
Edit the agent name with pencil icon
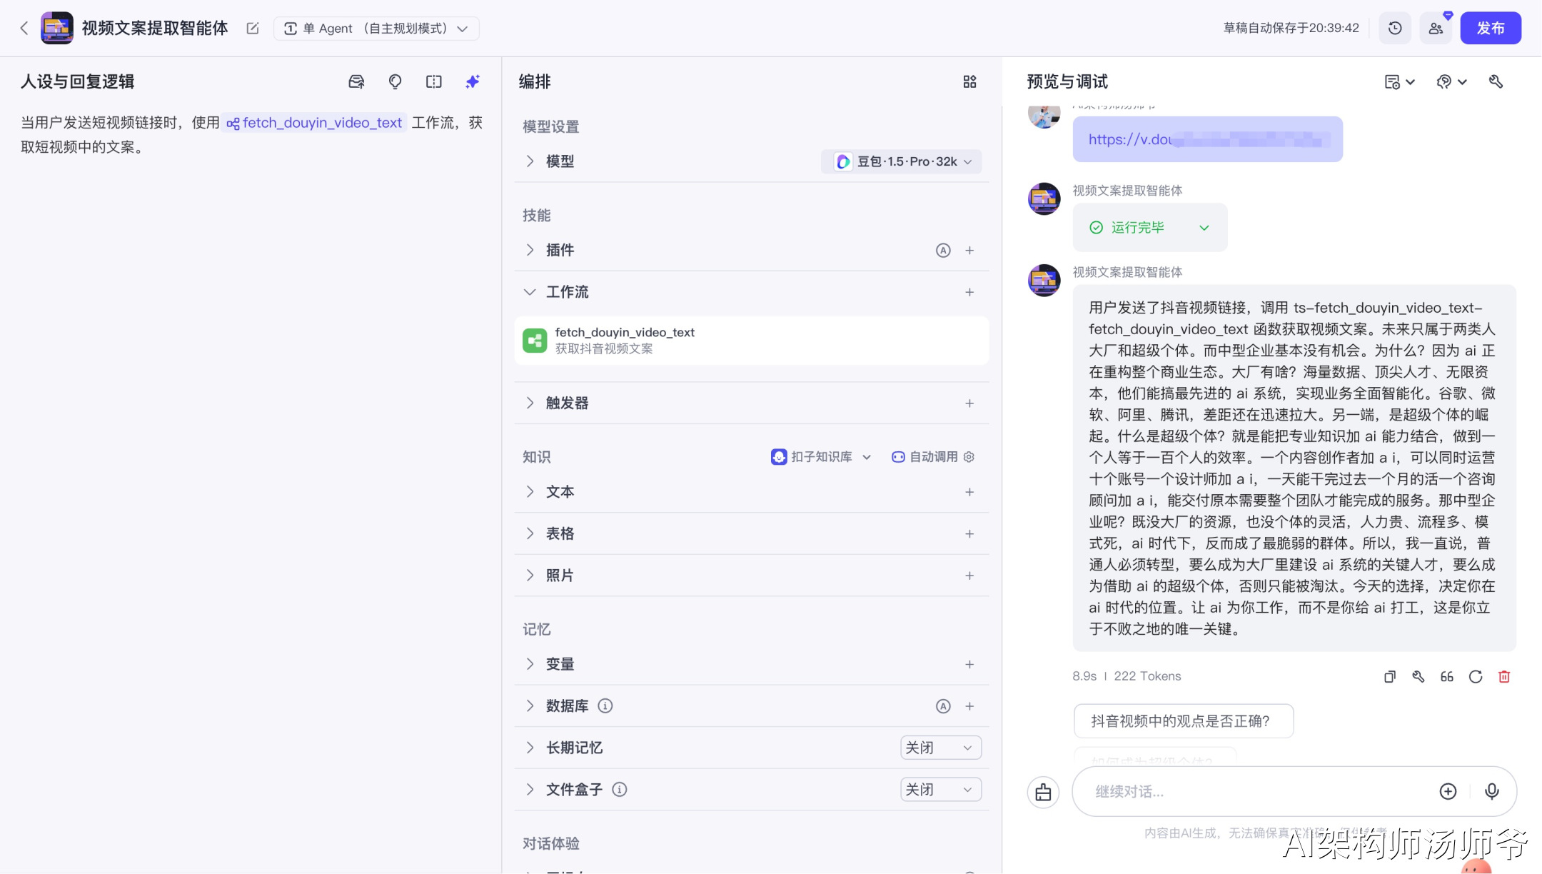pos(252,28)
